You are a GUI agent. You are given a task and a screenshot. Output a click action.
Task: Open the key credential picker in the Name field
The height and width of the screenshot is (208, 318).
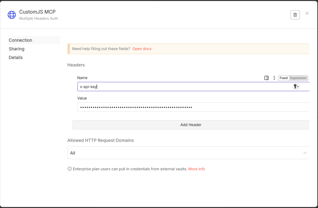click(x=295, y=87)
